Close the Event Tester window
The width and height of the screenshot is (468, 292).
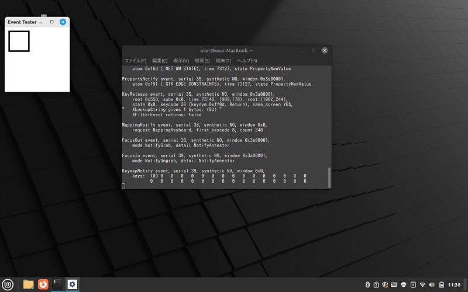pos(63,22)
